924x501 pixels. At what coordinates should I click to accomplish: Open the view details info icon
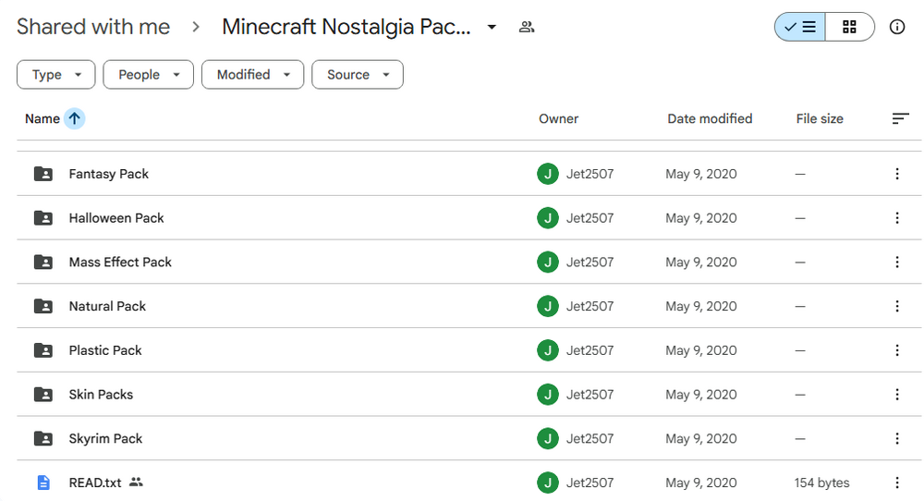pos(897,27)
